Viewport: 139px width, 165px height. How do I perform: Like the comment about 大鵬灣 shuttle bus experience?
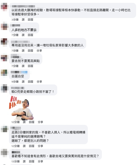pyautogui.click(x=23, y=20)
